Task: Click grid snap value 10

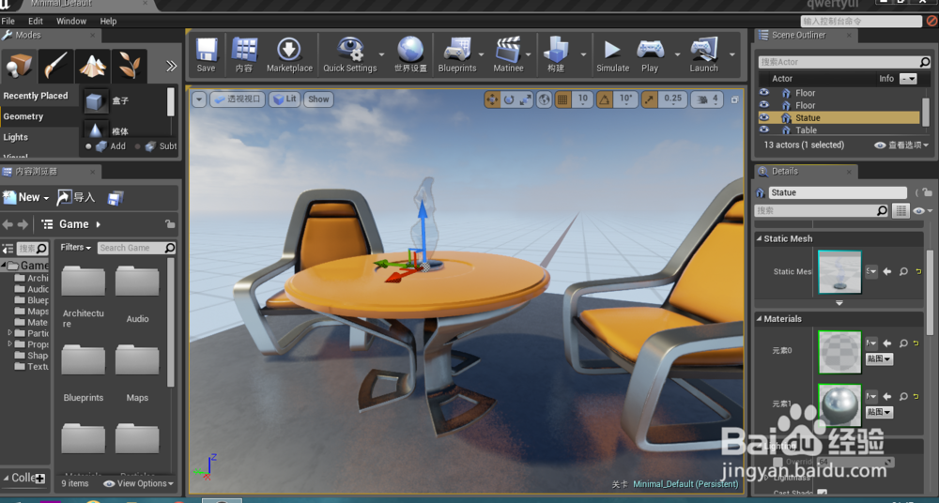Action: [583, 99]
